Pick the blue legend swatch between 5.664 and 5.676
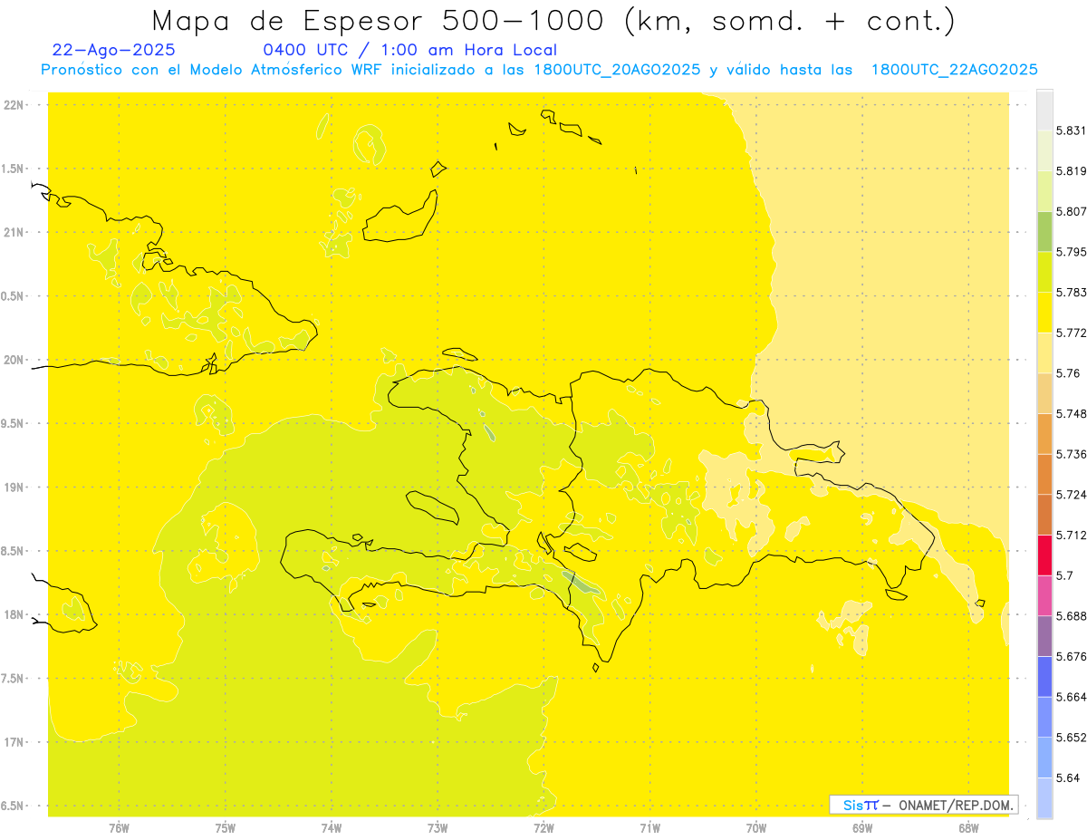 click(1044, 676)
